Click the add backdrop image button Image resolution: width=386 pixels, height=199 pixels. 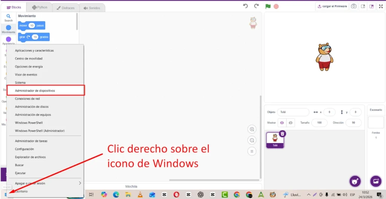(375, 181)
